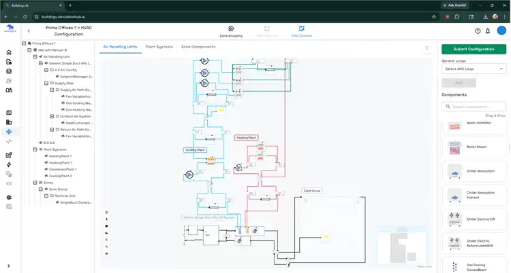The height and width of the screenshot is (273, 511).
Task: Collapse the Generic Single Duct AHU node
Action: pyautogui.click(x=40, y=63)
